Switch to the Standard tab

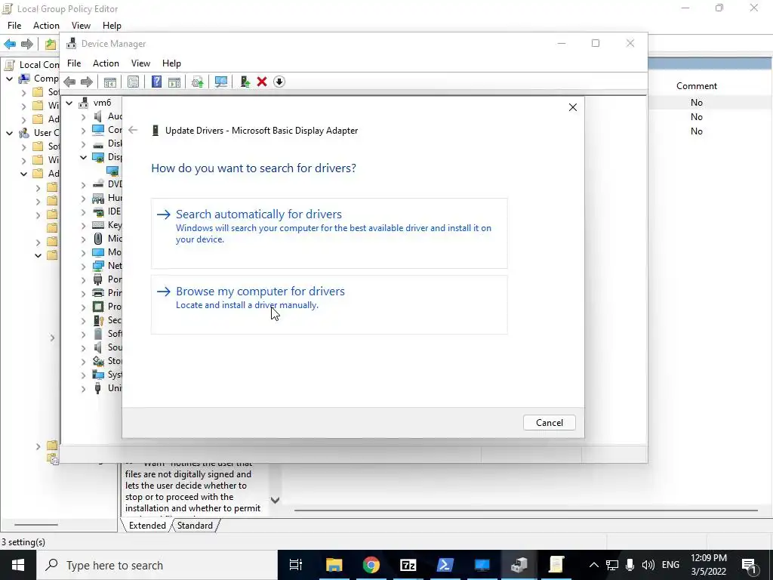point(195,526)
